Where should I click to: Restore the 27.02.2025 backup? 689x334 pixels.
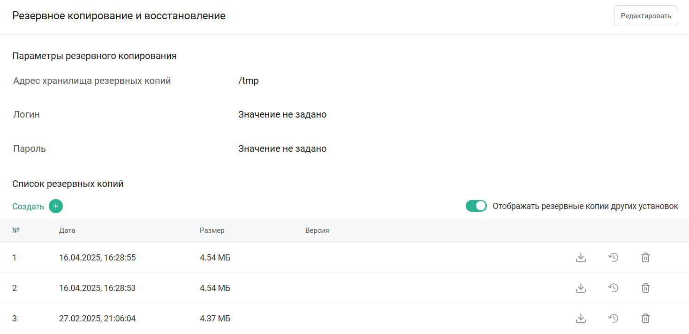(613, 319)
